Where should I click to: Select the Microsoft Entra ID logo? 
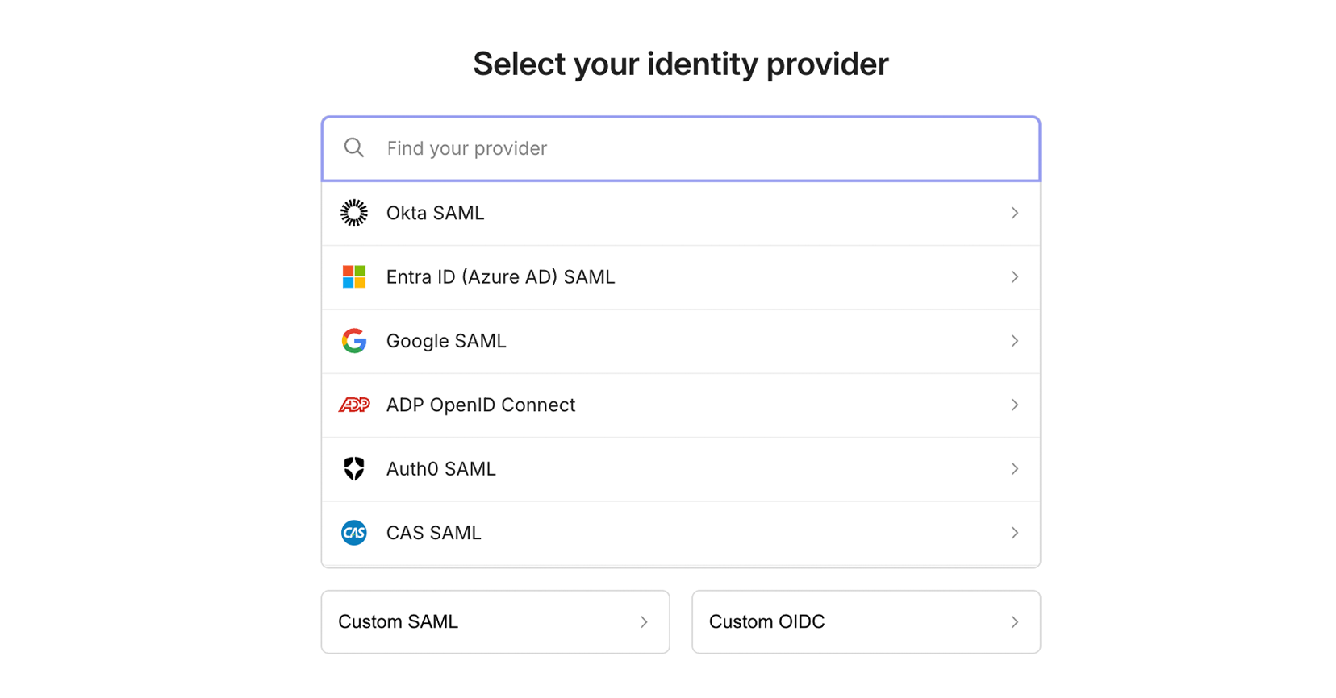(353, 276)
